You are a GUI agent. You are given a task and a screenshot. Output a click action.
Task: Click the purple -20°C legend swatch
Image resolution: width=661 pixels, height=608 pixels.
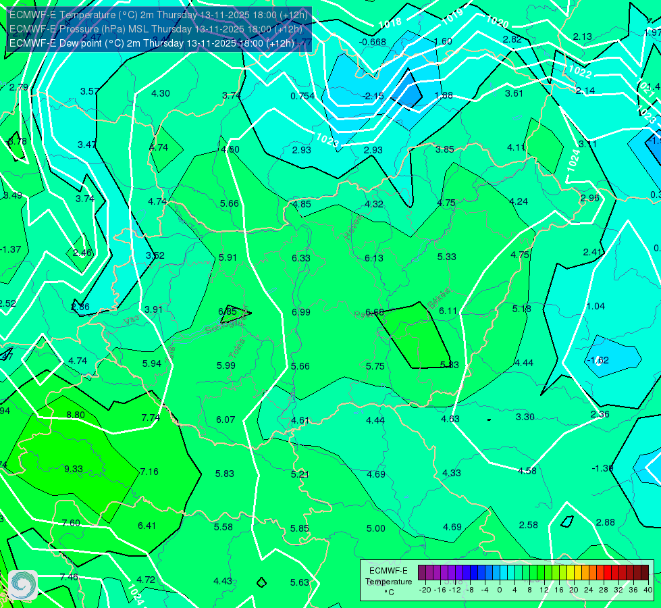click(422, 573)
